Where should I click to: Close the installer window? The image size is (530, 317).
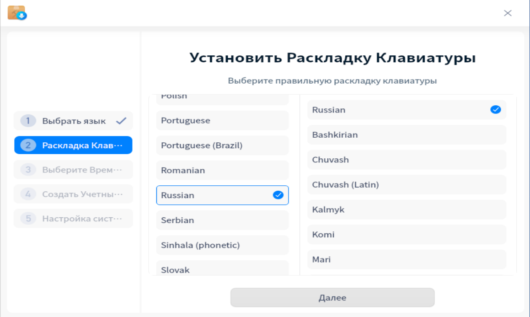[x=508, y=13]
